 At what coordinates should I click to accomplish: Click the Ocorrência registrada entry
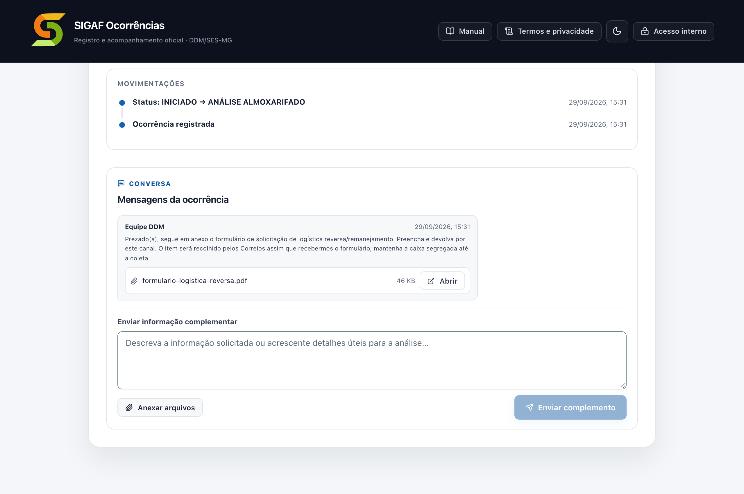pyautogui.click(x=173, y=124)
